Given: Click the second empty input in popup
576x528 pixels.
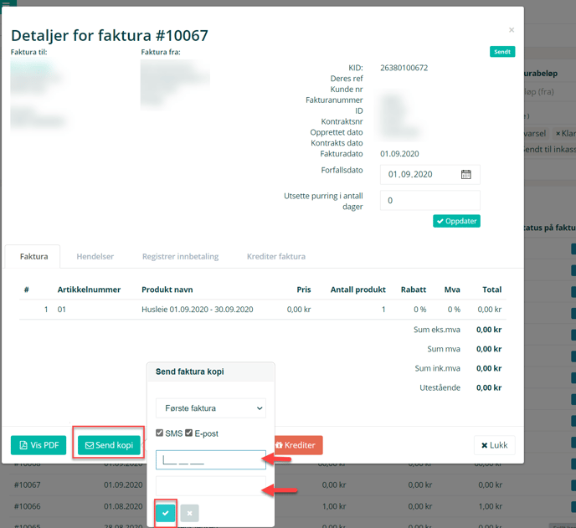Looking at the screenshot, I should click(211, 486).
